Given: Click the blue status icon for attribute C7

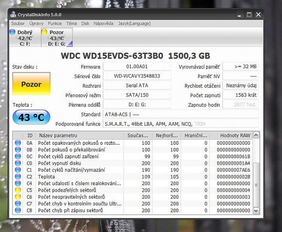Looking at the screenshot, I should [x=18, y=204].
